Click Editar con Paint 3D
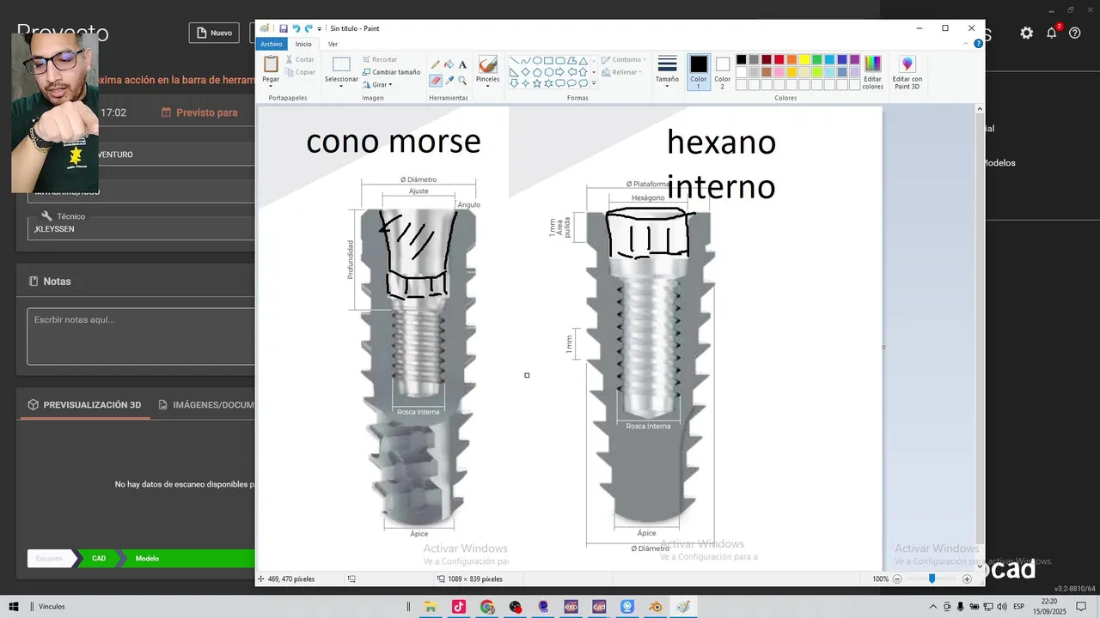This screenshot has width=1100, height=618. 907,72
